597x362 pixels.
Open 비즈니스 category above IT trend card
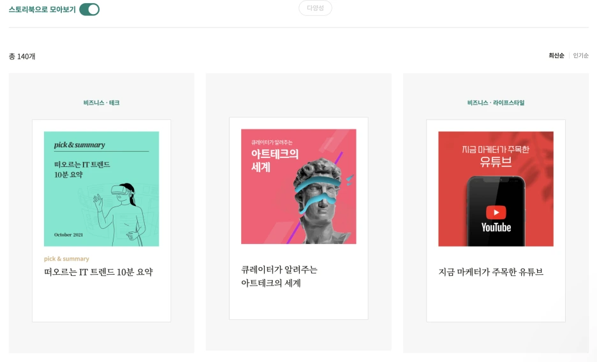[94, 103]
